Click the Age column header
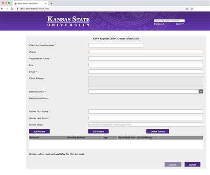The height and width of the screenshot is (175, 210). [110, 137]
